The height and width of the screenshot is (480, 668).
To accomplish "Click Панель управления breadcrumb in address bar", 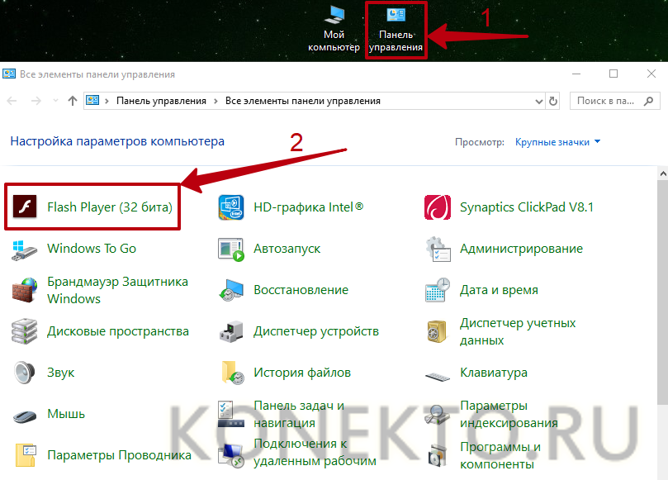I will pyautogui.click(x=161, y=101).
